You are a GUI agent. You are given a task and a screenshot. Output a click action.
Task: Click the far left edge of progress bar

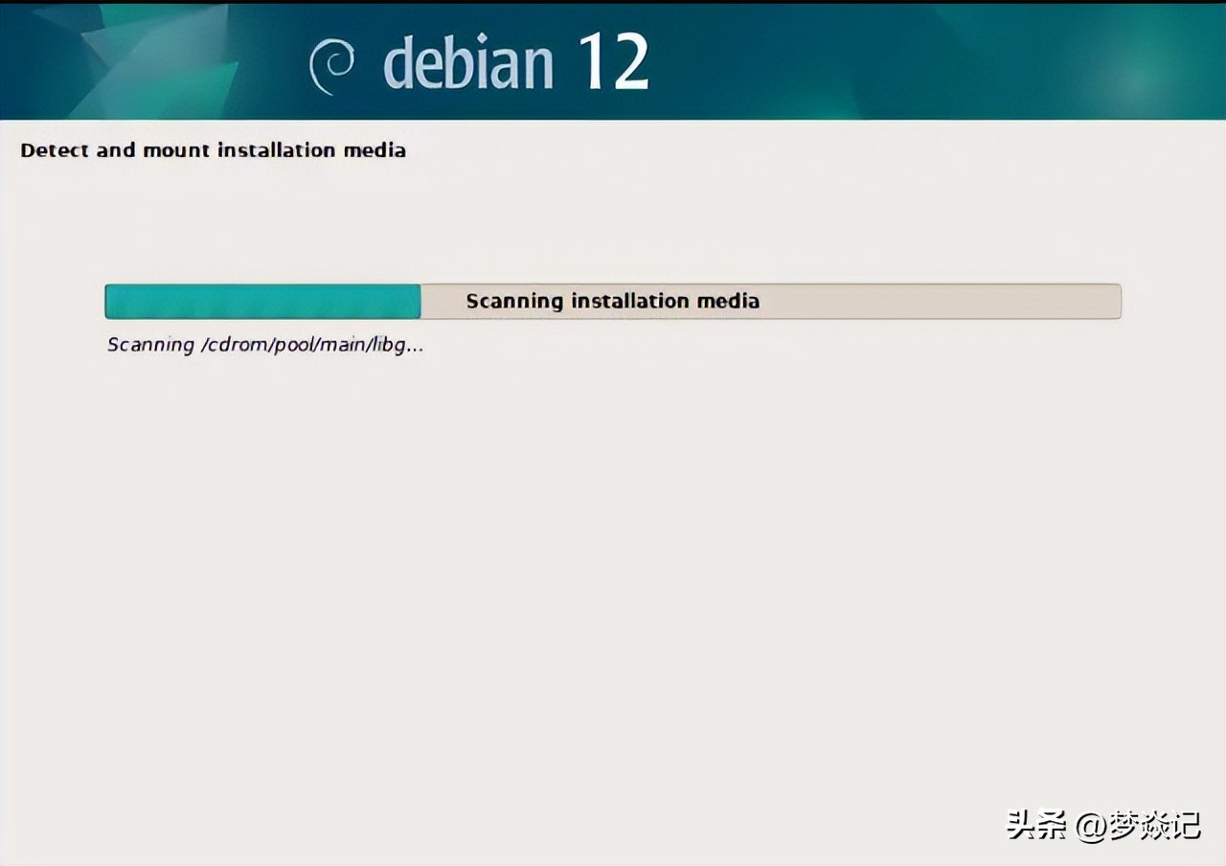108,301
